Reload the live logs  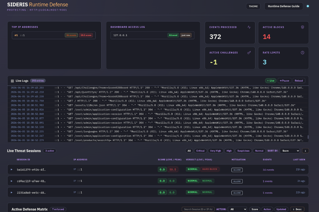(299, 81)
